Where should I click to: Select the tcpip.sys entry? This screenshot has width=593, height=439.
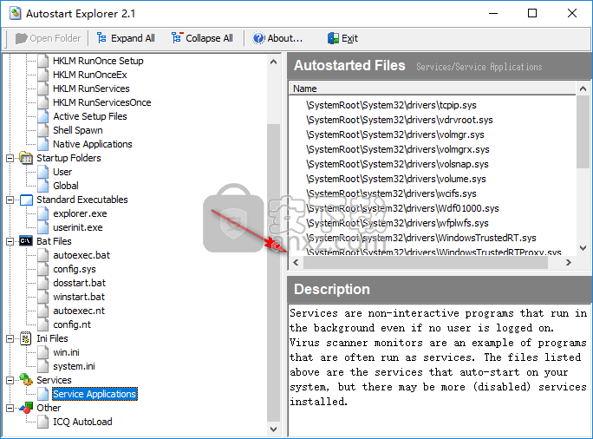(391, 105)
